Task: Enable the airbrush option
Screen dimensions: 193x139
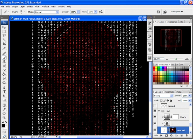Action: pos(101,12)
